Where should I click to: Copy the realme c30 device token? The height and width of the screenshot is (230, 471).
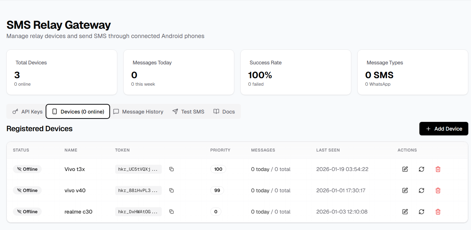point(171,212)
